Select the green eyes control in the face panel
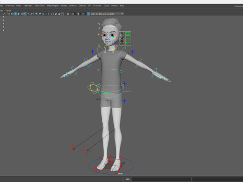The height and width of the screenshot is (182, 243). click(x=128, y=35)
